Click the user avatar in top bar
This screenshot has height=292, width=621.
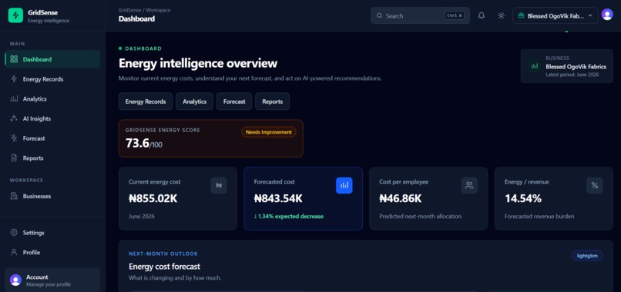[x=607, y=15]
